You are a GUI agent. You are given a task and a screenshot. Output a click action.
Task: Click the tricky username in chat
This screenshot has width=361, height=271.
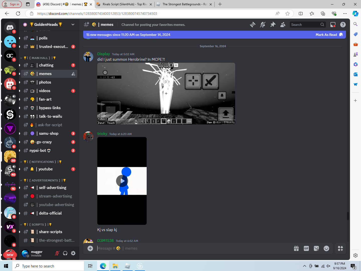pyautogui.click(x=102, y=134)
